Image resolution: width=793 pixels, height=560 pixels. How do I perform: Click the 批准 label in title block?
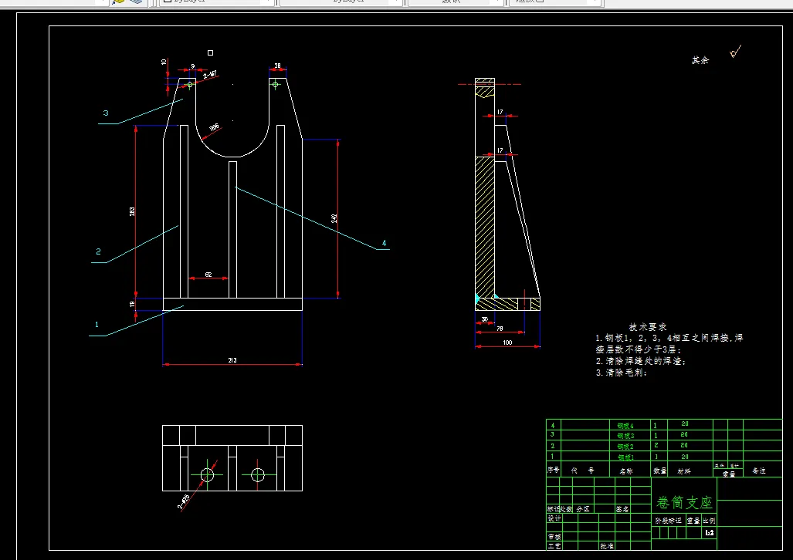pos(607,546)
